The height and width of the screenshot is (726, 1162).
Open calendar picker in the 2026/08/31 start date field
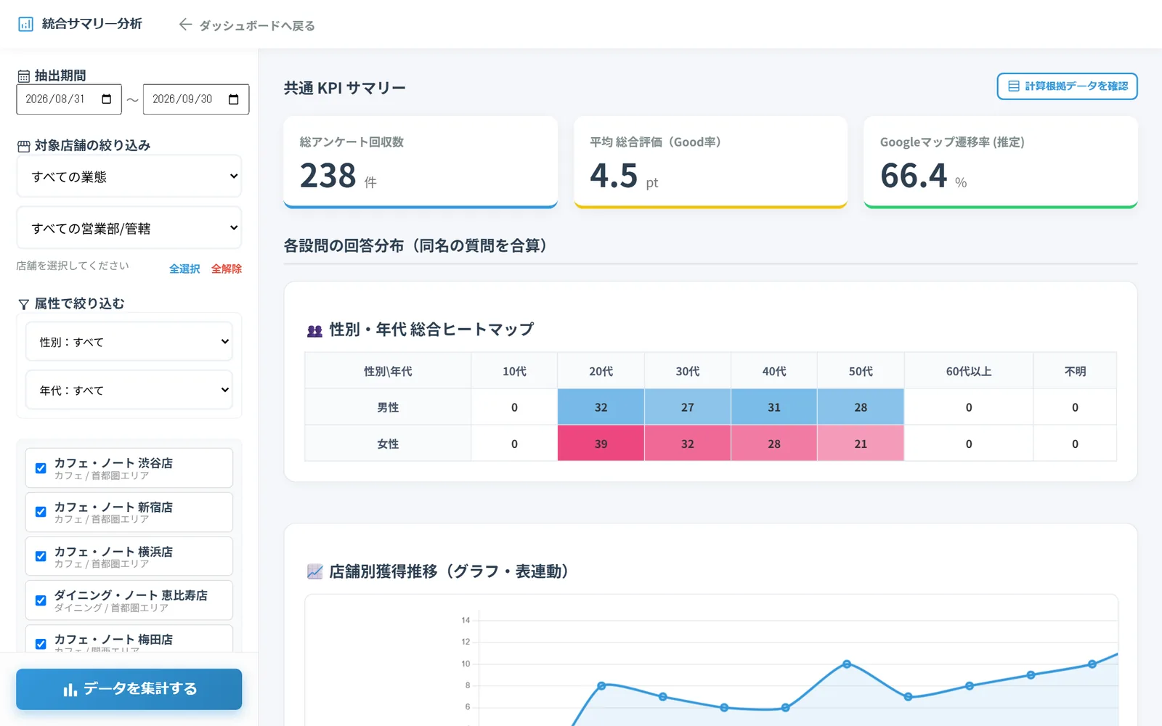point(107,99)
